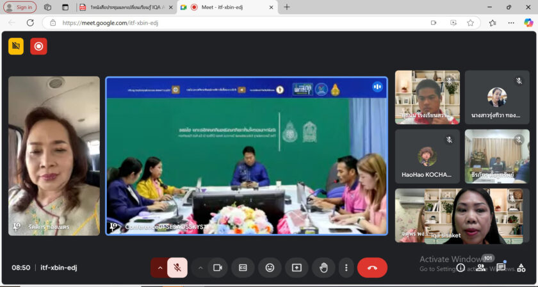Send an emoji reaction

click(270, 268)
